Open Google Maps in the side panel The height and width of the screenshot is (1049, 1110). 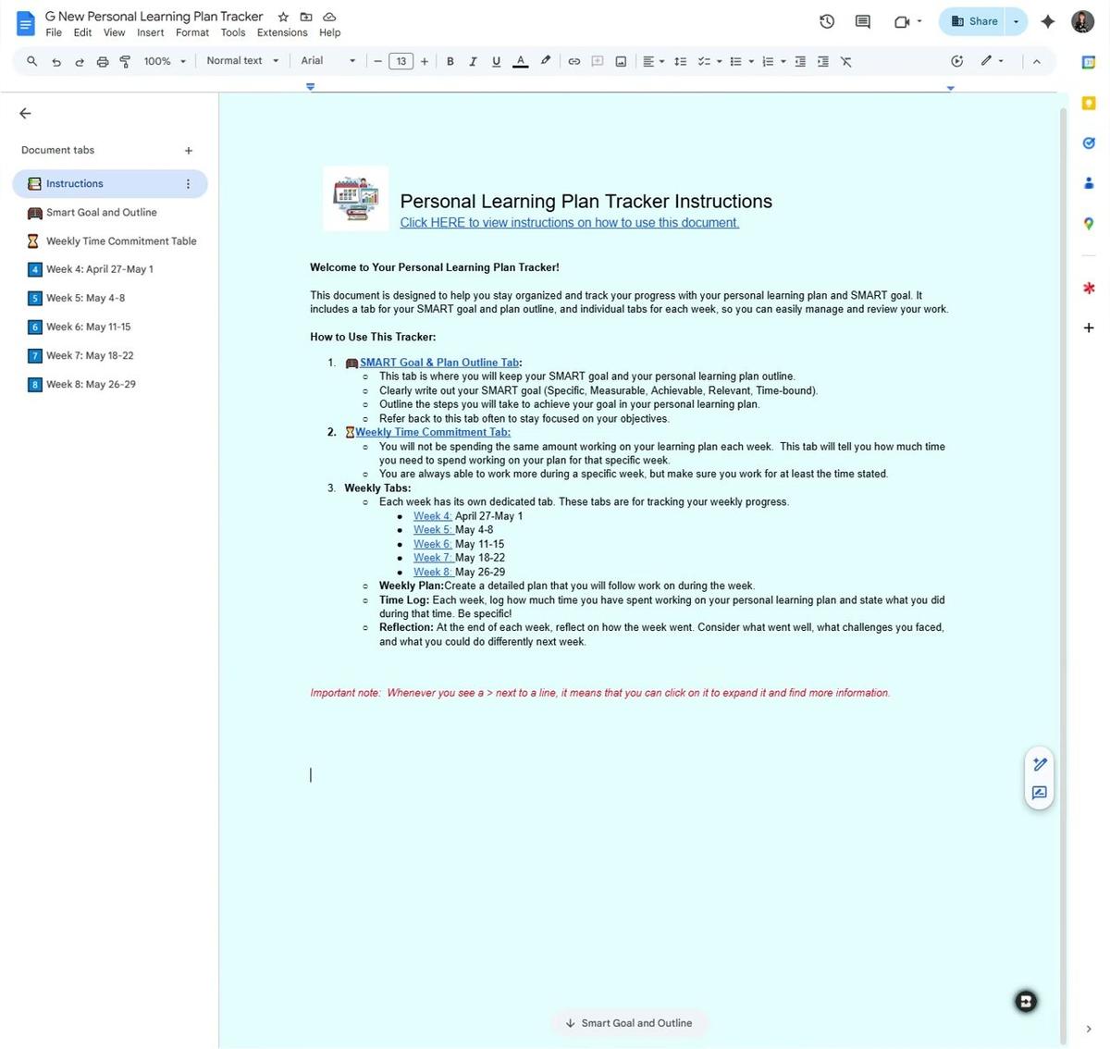(x=1088, y=223)
